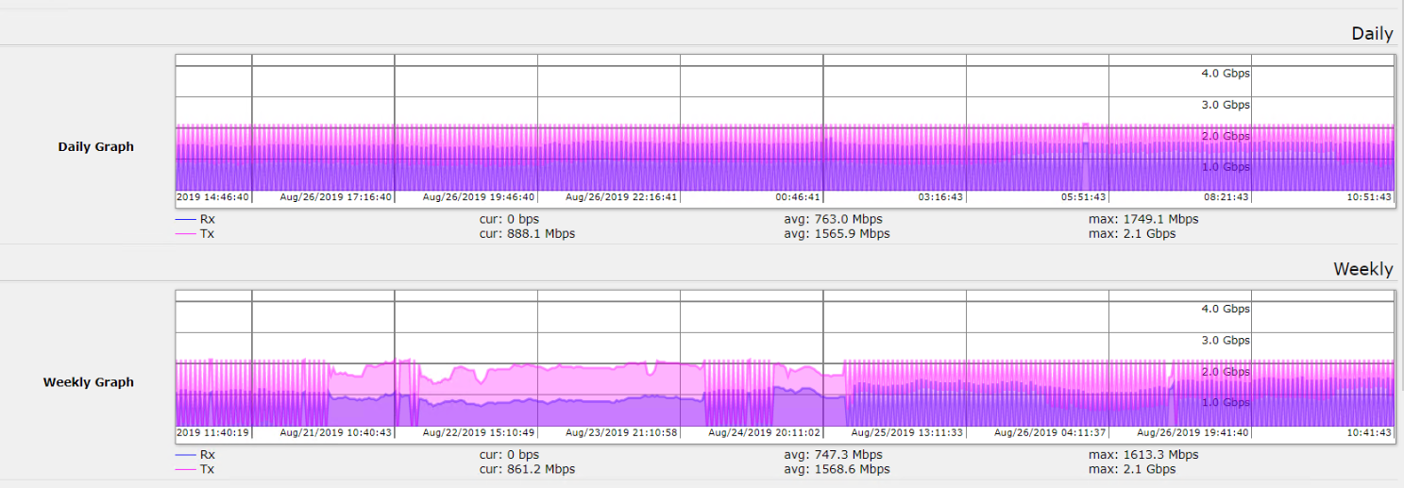Select Weekly Tx 'max: 2.1 Gbps' value

tap(1132, 469)
